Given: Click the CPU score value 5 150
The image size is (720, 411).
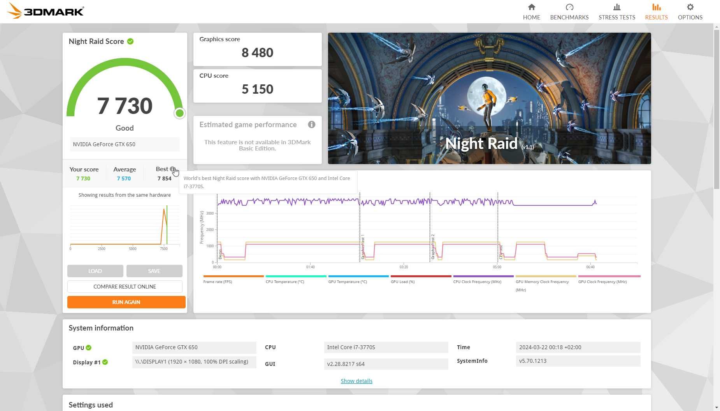Looking at the screenshot, I should click(x=257, y=89).
